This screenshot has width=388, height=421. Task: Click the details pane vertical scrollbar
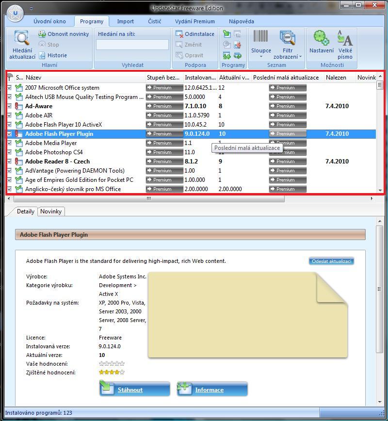[379, 289]
